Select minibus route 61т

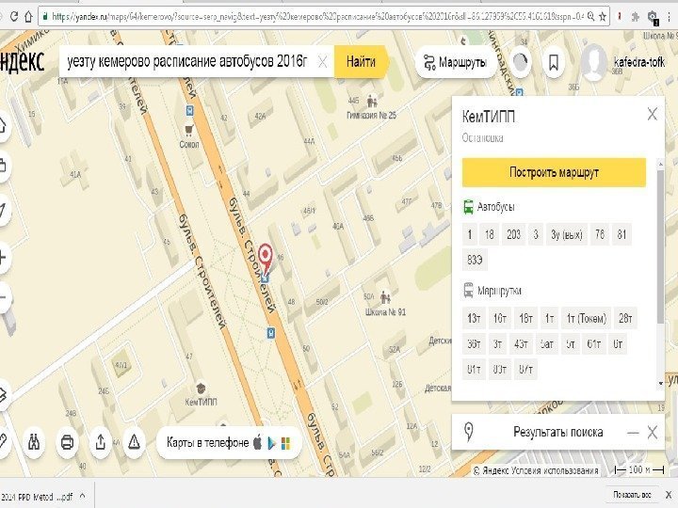pos(593,344)
